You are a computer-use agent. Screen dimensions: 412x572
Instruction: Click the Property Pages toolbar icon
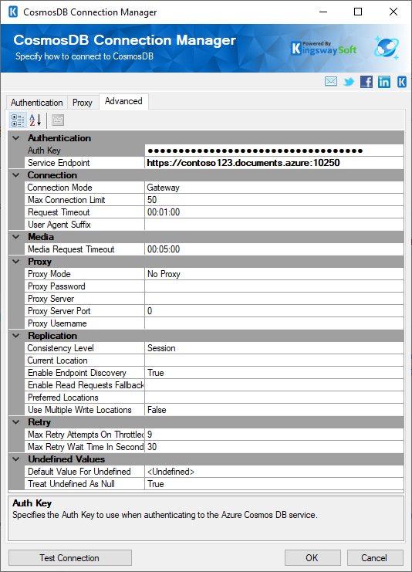pyautogui.click(x=58, y=120)
